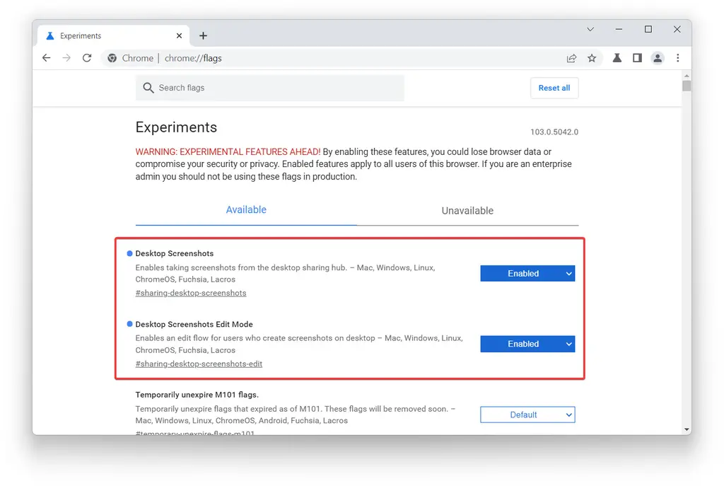Switch to the Available tab
Screen dimensions: 724x486
246,210
